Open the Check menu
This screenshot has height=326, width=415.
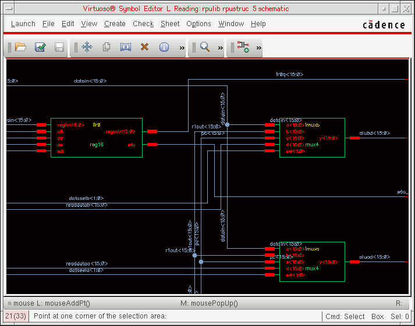[x=143, y=24]
